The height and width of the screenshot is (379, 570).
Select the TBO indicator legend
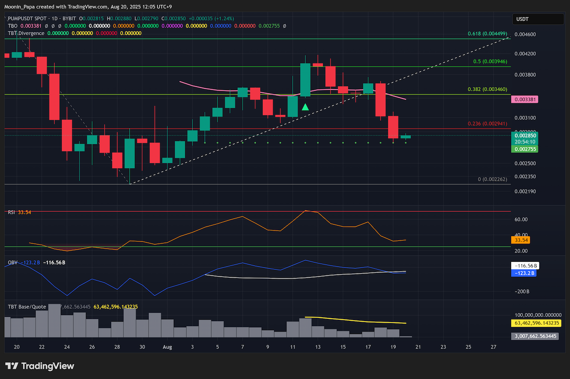pyautogui.click(x=12, y=26)
